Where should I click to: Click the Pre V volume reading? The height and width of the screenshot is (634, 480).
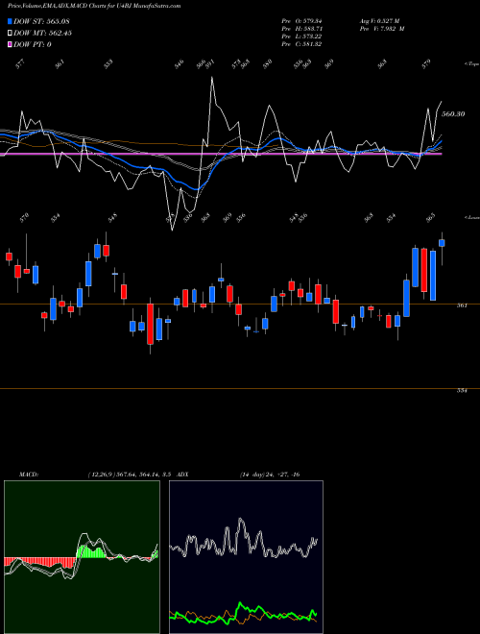(382, 29)
